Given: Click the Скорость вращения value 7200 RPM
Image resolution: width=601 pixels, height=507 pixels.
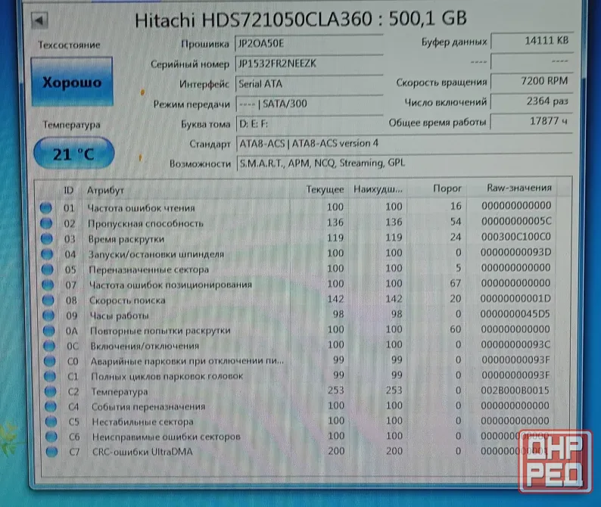Looking at the screenshot, I should pyautogui.click(x=532, y=81).
